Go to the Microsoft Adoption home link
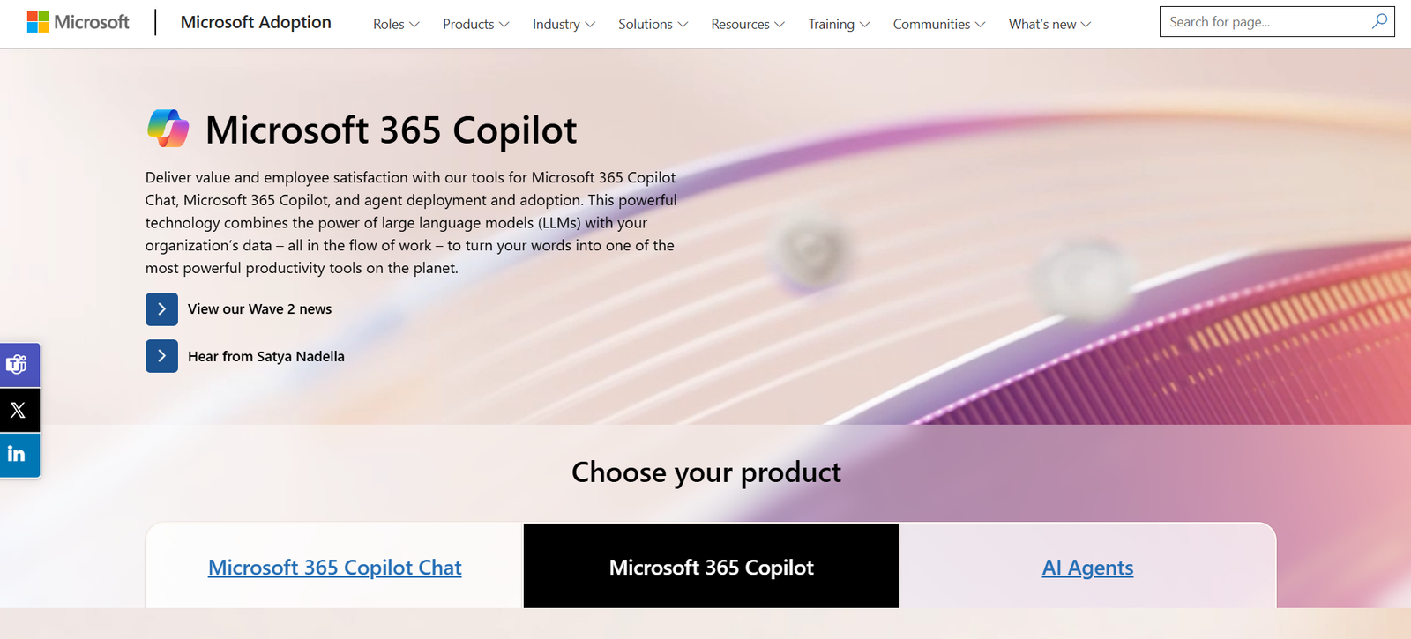The image size is (1411, 639). [256, 22]
